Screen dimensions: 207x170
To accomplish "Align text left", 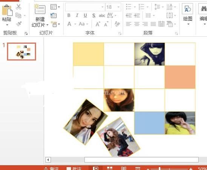I will coord(129,24).
